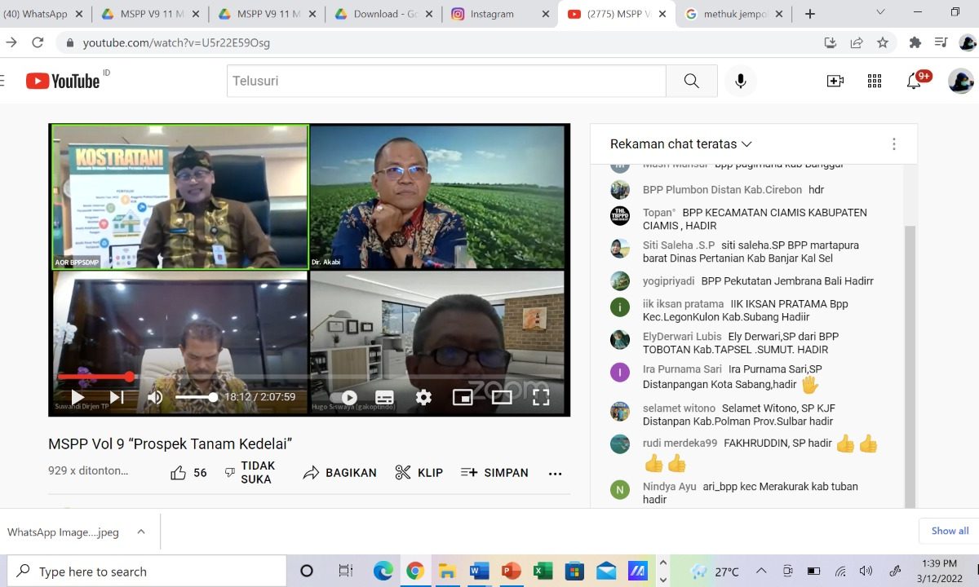This screenshot has height=587, width=979.
Task: Click the SIMPAN save button
Action: tap(494, 473)
